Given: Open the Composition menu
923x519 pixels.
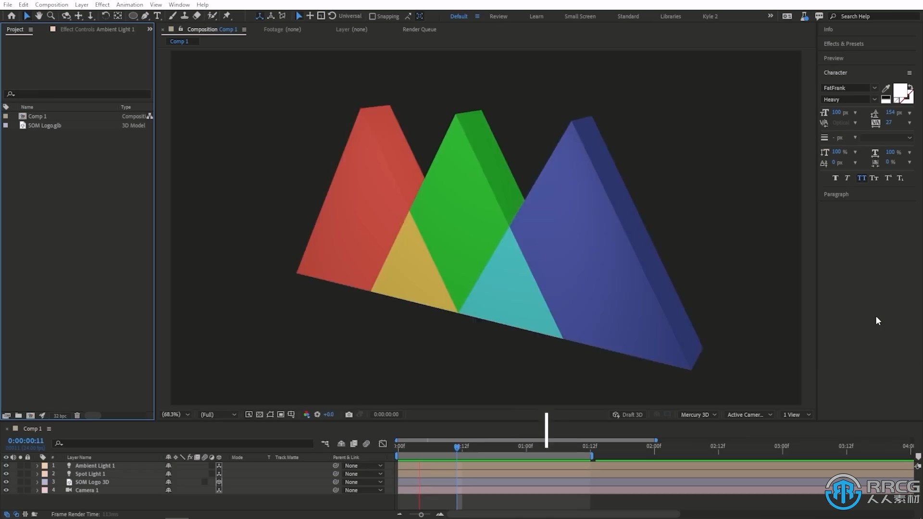Looking at the screenshot, I should [x=50, y=4].
